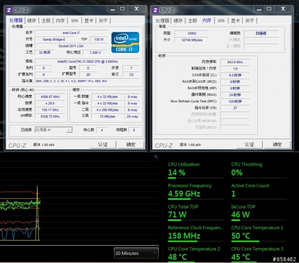Select the 处理器 tab in left CPU-Z window
The width and height of the screenshot is (299, 263).
(x=16, y=21)
